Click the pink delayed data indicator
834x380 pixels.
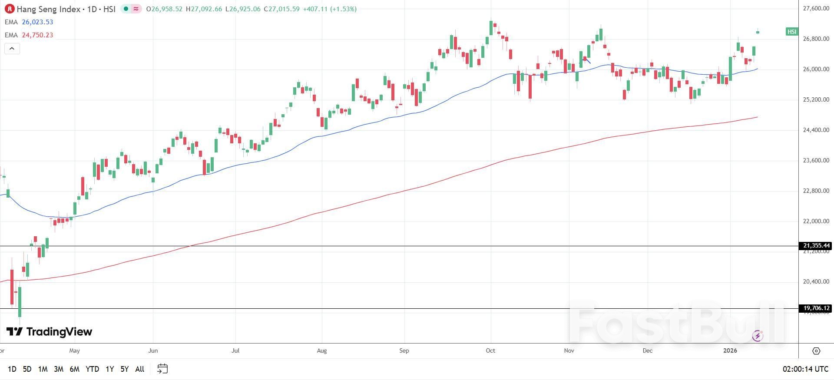136,9
